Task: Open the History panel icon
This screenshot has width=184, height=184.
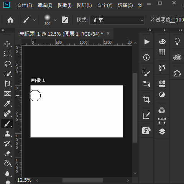Action: click(162, 68)
